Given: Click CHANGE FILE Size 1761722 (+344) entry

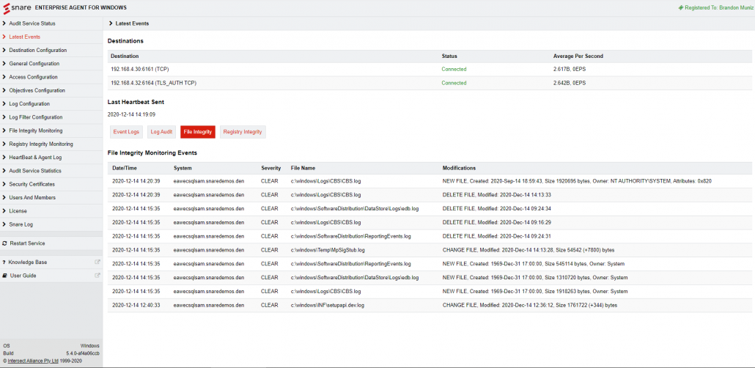Looking at the screenshot, I should [530, 306].
